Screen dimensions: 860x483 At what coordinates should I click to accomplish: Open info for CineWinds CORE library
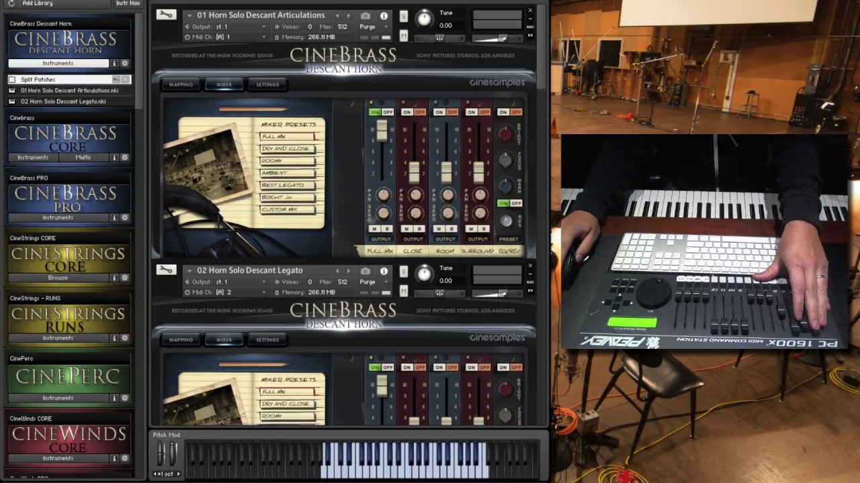pos(114,458)
